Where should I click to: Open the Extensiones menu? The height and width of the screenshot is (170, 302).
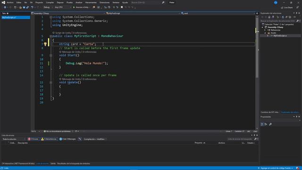pyautogui.click(x=104, y=2)
